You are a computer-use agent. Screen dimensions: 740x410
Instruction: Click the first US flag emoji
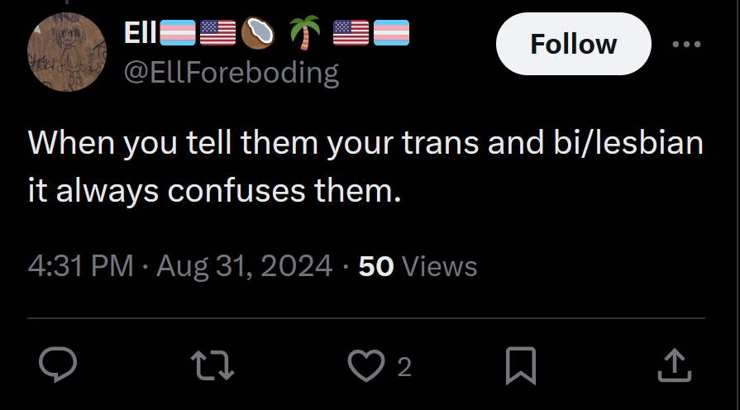pyautogui.click(x=217, y=35)
